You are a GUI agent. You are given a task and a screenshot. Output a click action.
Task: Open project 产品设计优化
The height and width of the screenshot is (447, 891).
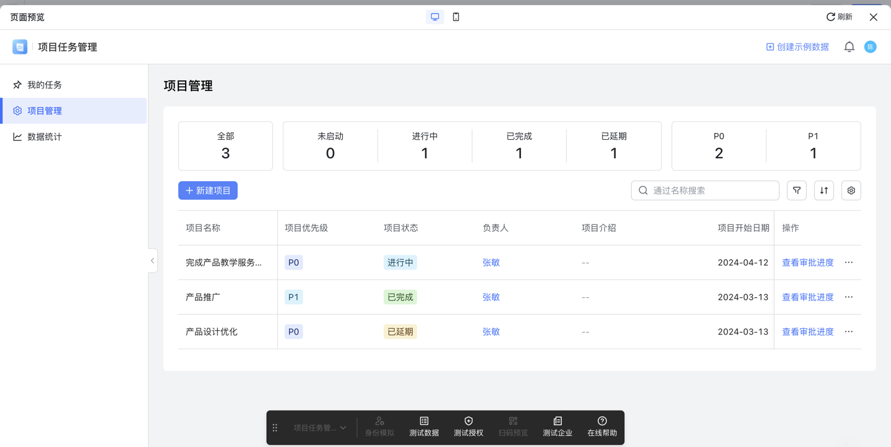212,332
